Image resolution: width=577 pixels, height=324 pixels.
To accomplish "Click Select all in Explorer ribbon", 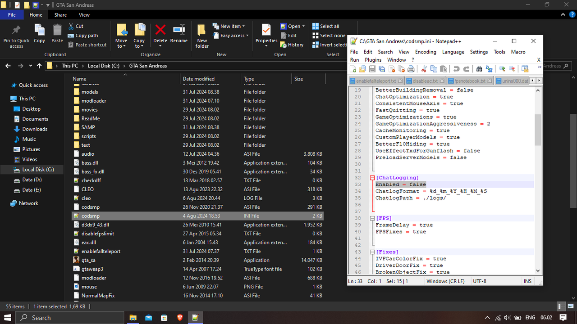I will [x=325, y=26].
